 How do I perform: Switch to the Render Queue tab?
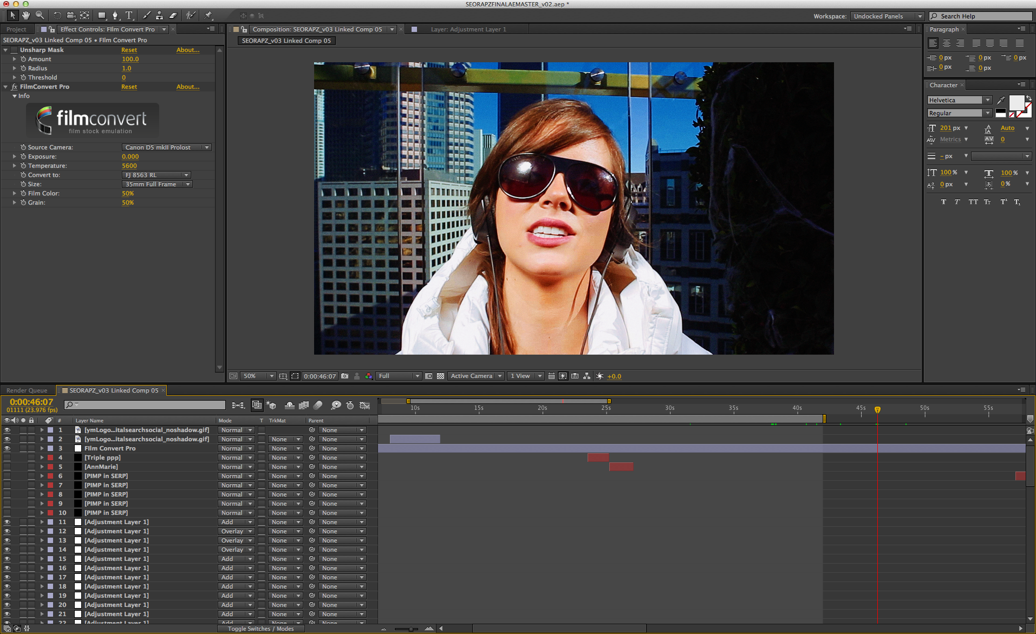[x=26, y=390]
